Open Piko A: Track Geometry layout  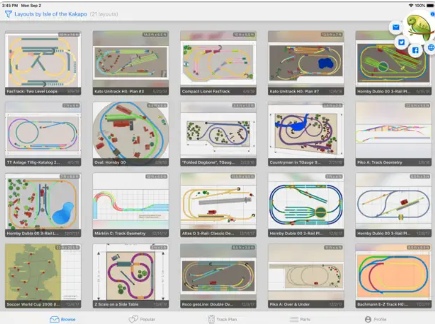[x=393, y=134]
